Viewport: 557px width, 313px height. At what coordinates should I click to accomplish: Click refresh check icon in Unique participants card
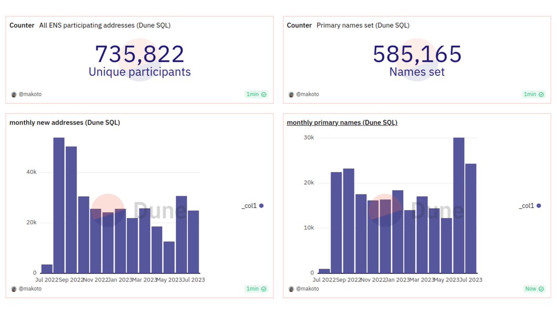264,94
